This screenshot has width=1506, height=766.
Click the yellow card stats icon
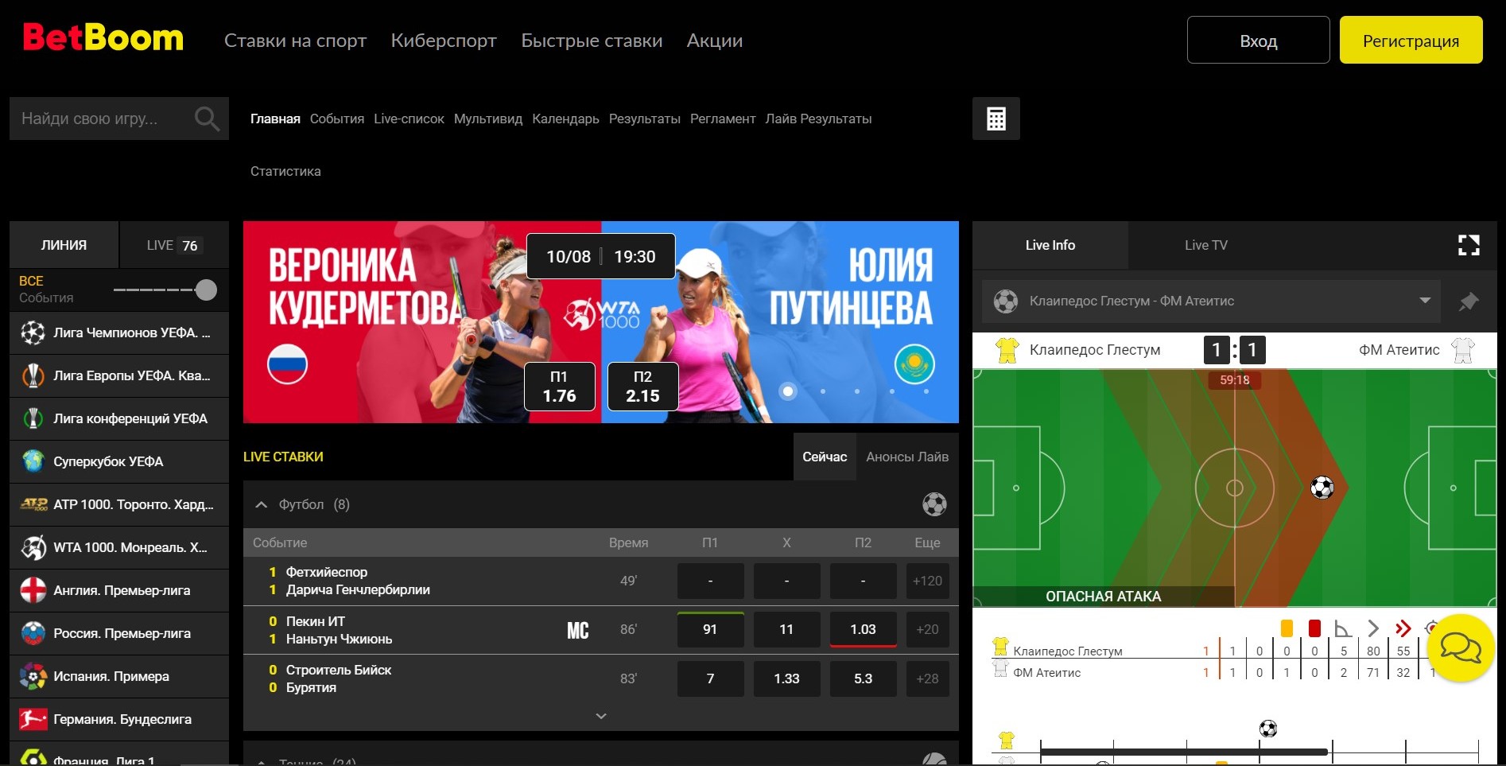coord(1287,628)
